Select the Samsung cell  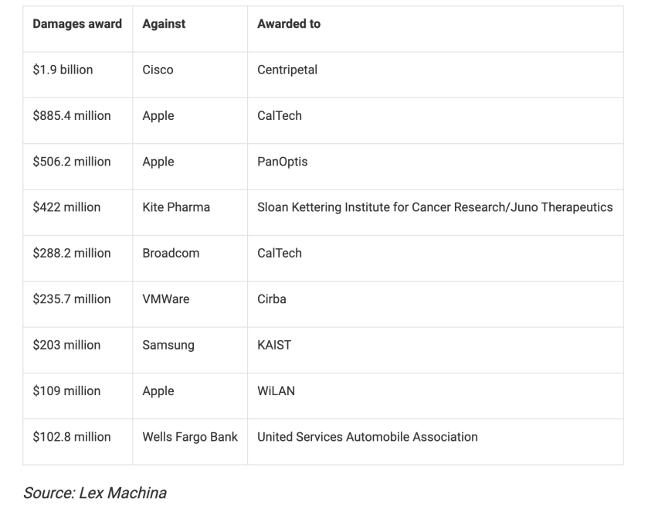click(168, 345)
